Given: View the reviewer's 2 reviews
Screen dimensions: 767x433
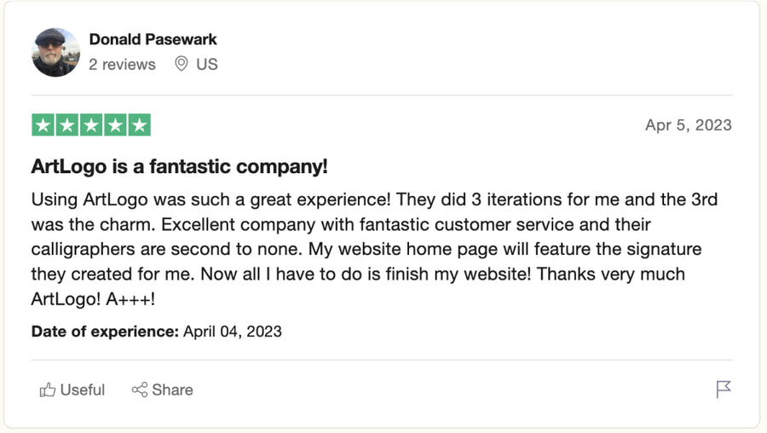Looking at the screenshot, I should tap(122, 64).
